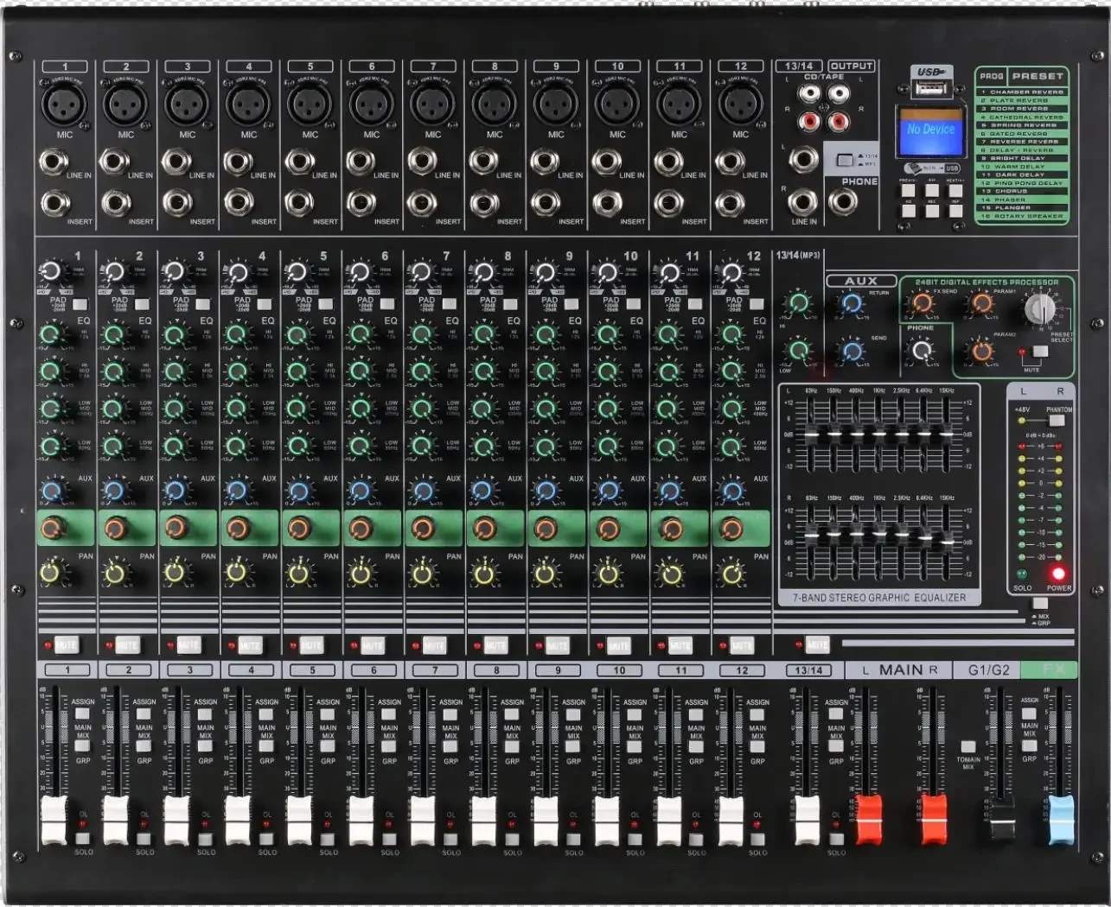
Task: Click the AUX send knob on channel 4
Action: 238,490
